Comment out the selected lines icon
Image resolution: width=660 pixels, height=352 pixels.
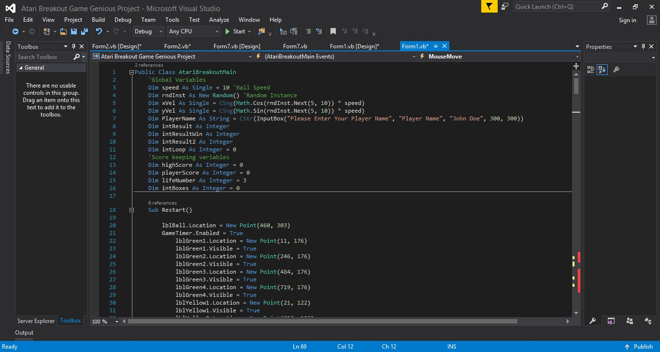(308, 31)
